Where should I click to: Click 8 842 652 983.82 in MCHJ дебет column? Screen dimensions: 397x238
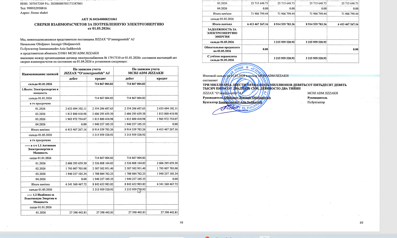point(135,184)
